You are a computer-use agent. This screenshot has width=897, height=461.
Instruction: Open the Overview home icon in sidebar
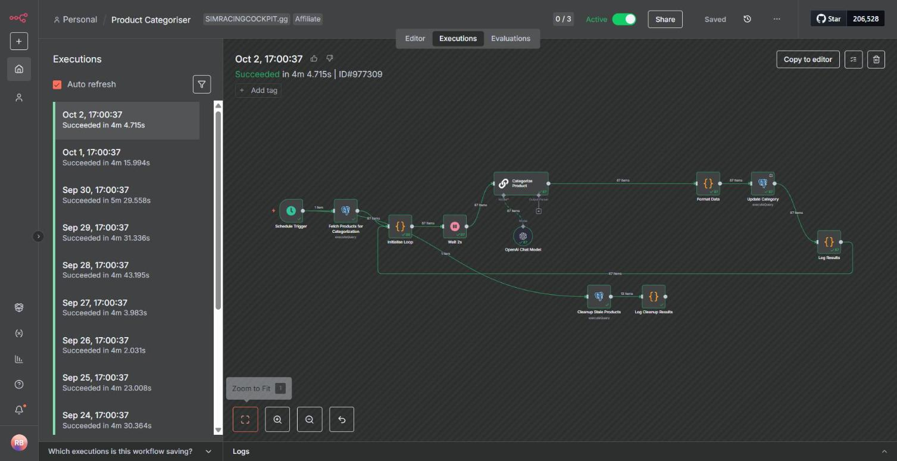(x=19, y=69)
